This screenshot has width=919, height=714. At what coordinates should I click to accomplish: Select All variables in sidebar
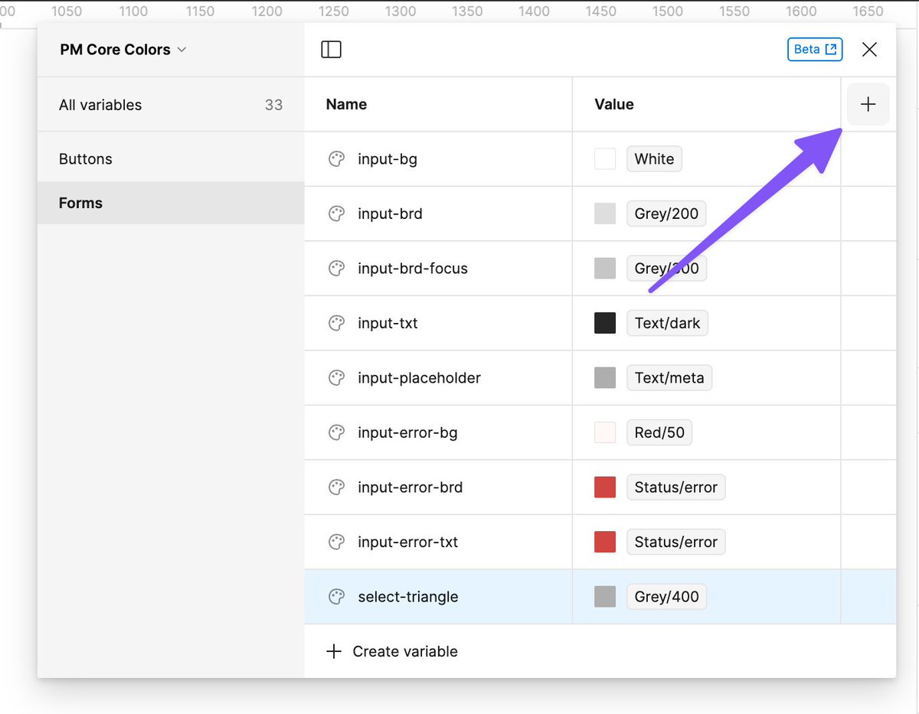click(x=171, y=105)
